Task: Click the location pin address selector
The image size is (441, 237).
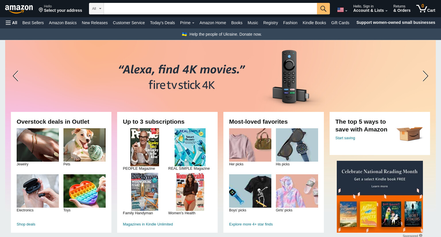Action: (60, 9)
